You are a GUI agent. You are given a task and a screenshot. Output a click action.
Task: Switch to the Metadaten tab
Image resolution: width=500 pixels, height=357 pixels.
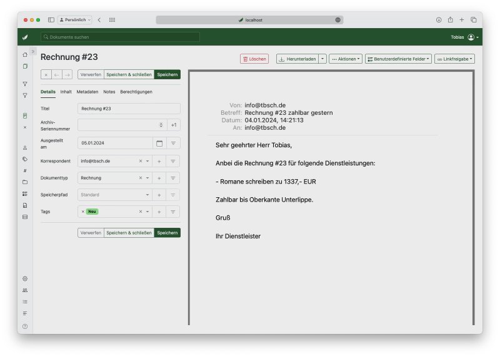click(87, 92)
